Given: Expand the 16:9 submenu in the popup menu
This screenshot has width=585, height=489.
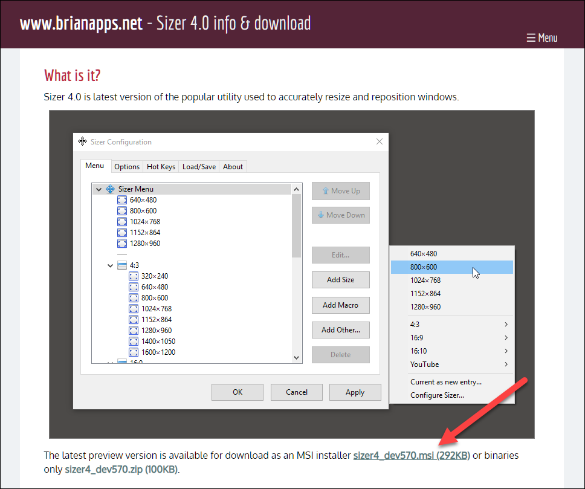Looking at the screenshot, I should coord(506,337).
